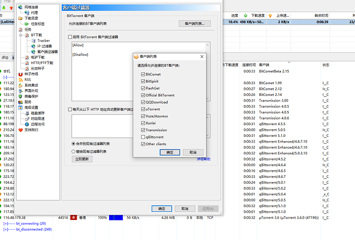The image size is (355, 240).
Task: Collapse the peer group under 本机
Action: 5,77
